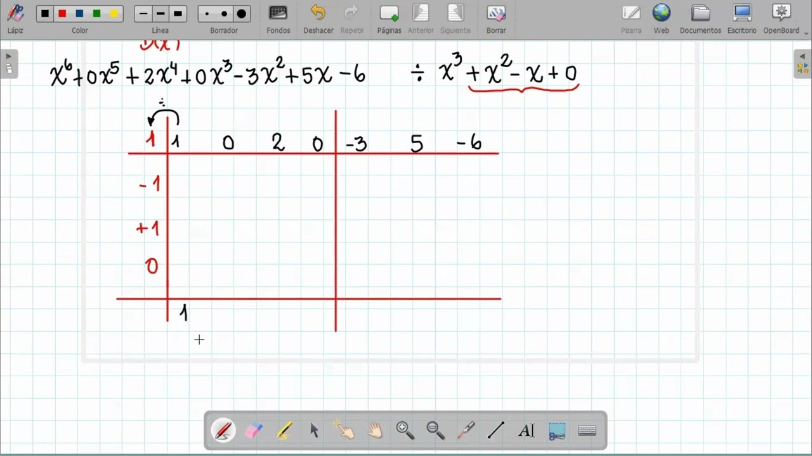812x456 pixels.
Task: Set the medium eraser size
Action: tap(224, 14)
